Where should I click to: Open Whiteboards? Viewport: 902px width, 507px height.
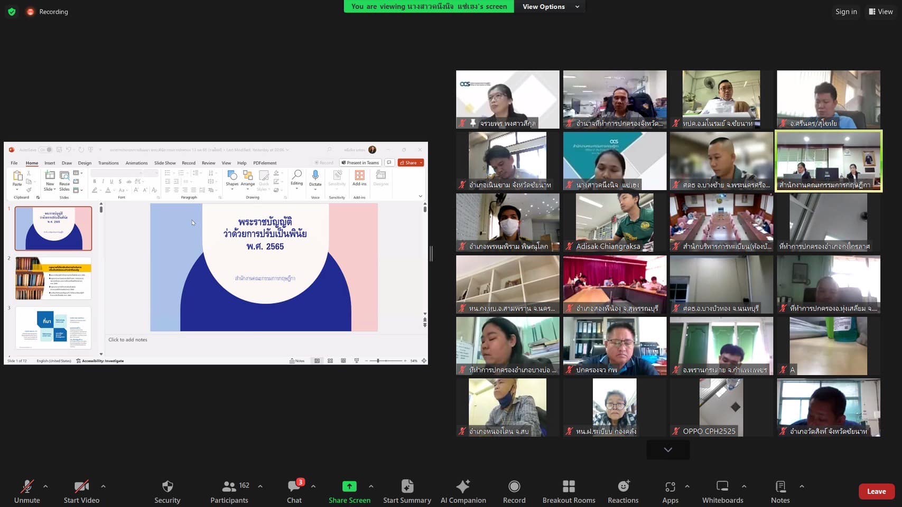coord(722,491)
